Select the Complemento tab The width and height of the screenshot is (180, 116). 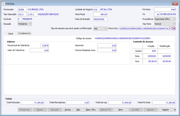click(x=24, y=33)
